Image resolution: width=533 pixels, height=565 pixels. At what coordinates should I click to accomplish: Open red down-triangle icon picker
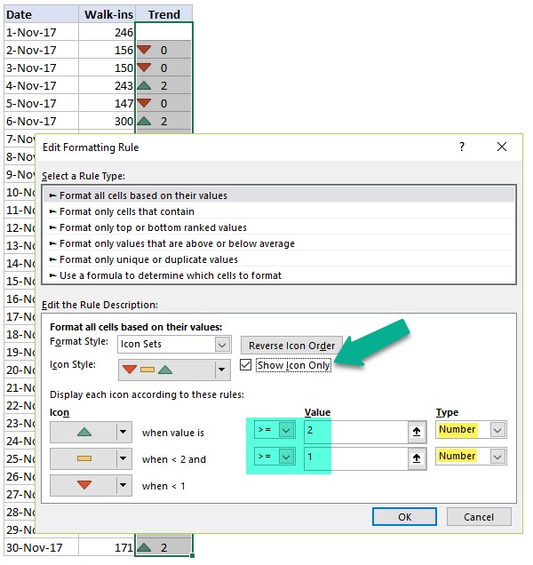point(123,485)
